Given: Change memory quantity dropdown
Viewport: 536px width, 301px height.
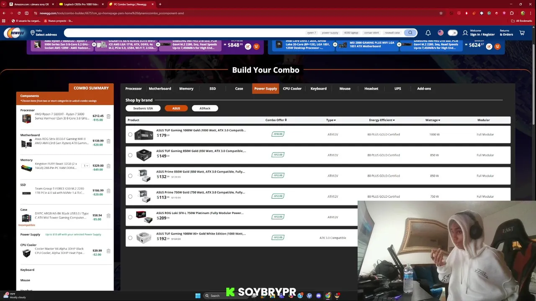Looking at the screenshot, I should click(86, 166).
